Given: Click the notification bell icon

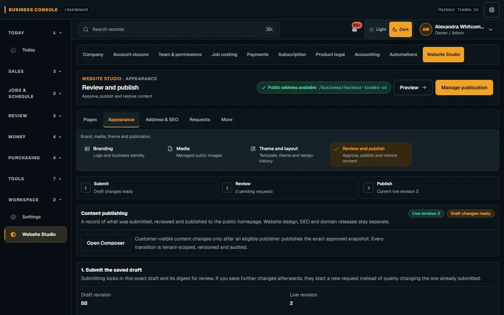Looking at the screenshot, I should (354, 29).
